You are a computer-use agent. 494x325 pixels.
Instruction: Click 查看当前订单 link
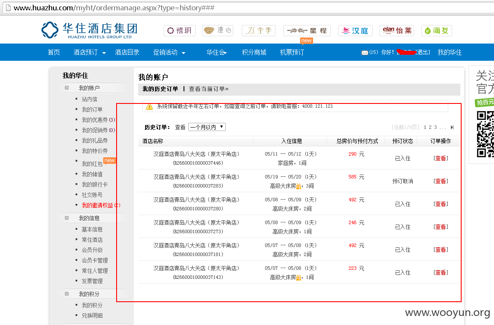(209, 89)
